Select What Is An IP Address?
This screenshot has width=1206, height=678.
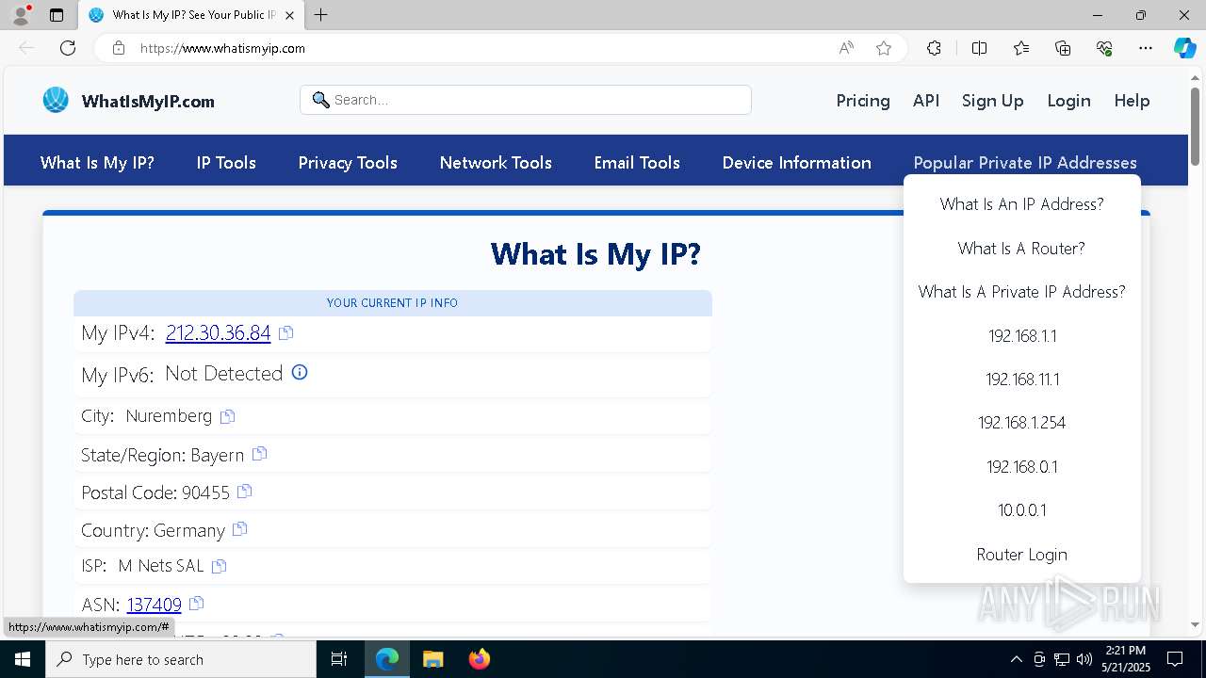pos(1021,204)
